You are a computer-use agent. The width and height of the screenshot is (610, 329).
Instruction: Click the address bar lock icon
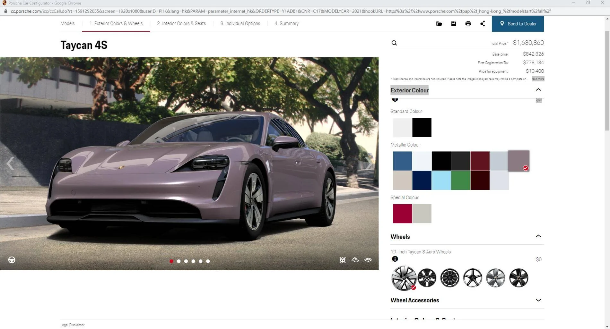click(x=5, y=11)
